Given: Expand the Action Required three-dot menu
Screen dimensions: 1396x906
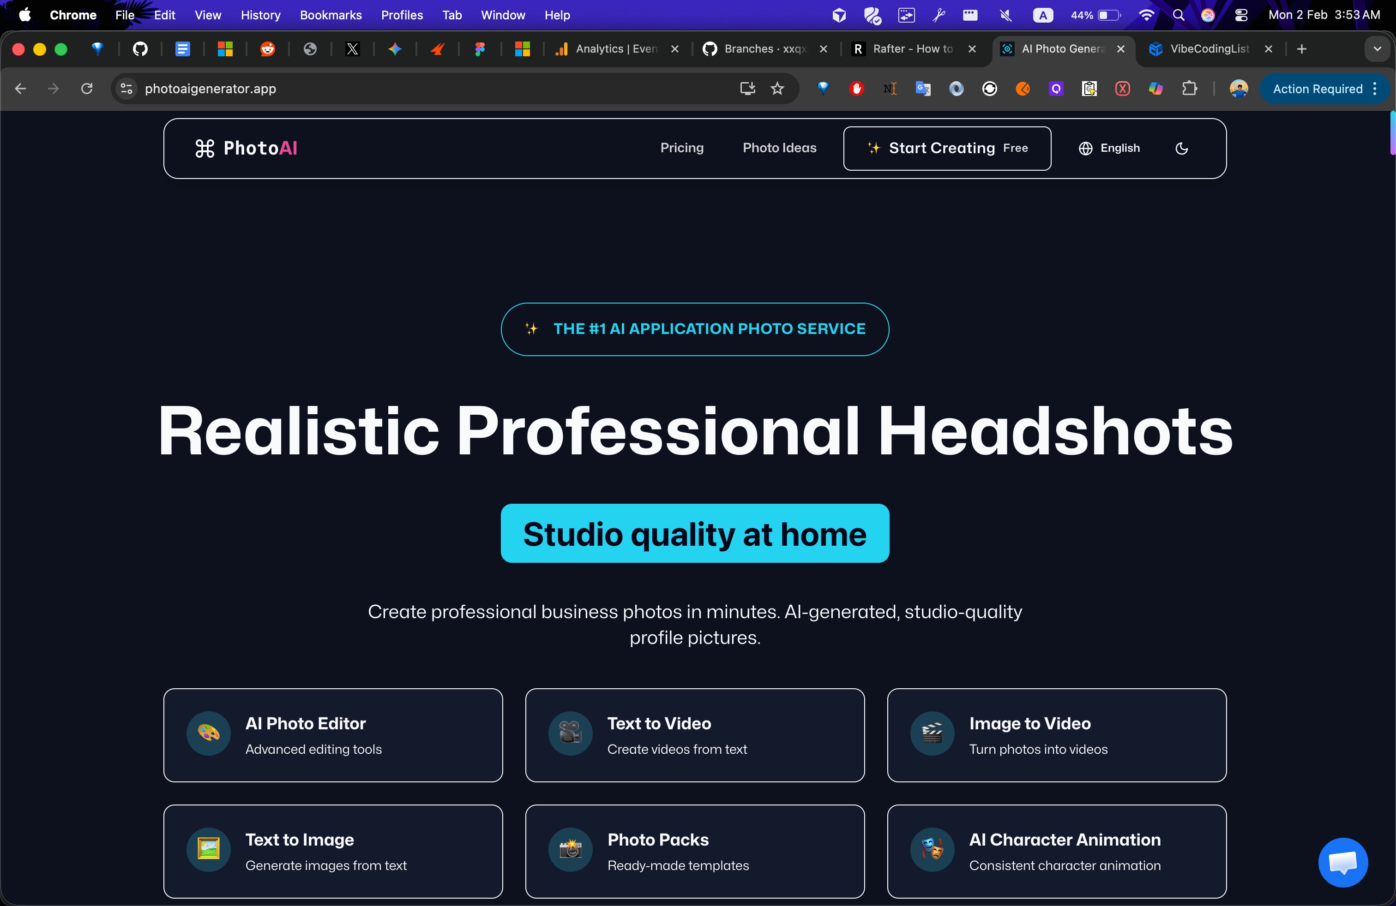Looking at the screenshot, I should pyautogui.click(x=1376, y=89).
